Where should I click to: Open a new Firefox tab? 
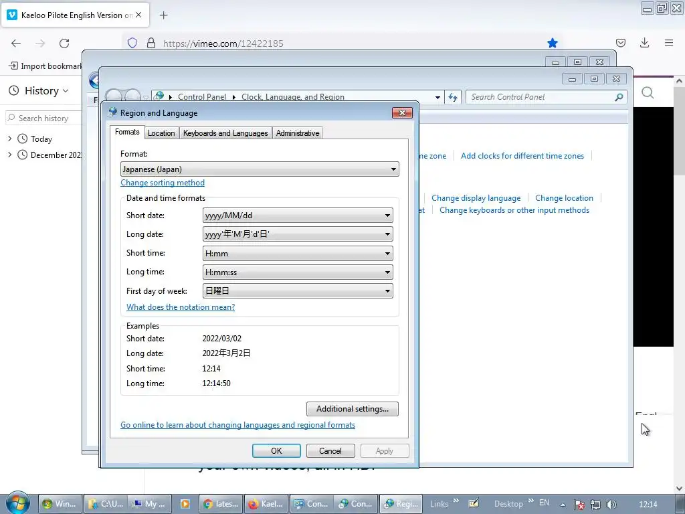click(x=163, y=15)
